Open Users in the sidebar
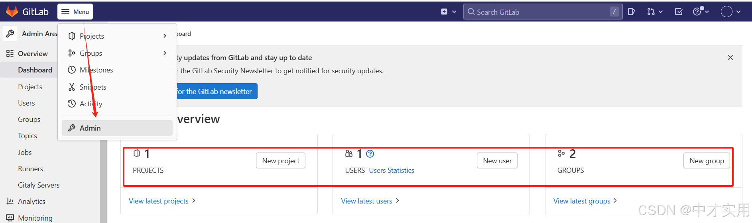 [26, 103]
